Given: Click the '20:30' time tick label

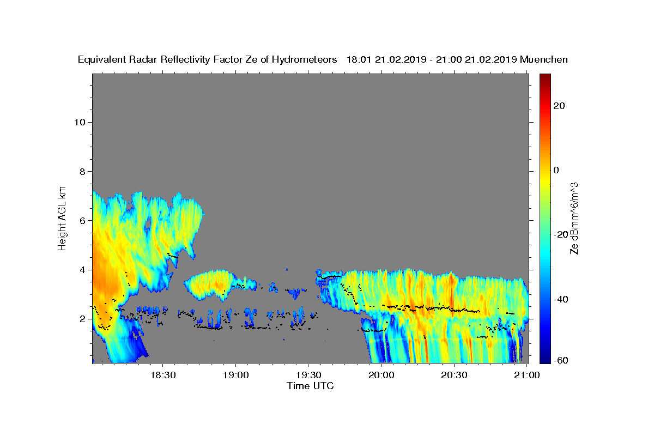Looking at the screenshot, I should (453, 375).
